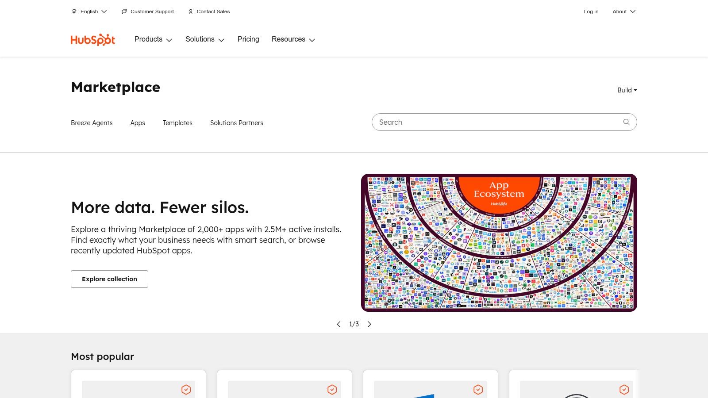Click the certified badge on the first popular app card

coord(186,390)
